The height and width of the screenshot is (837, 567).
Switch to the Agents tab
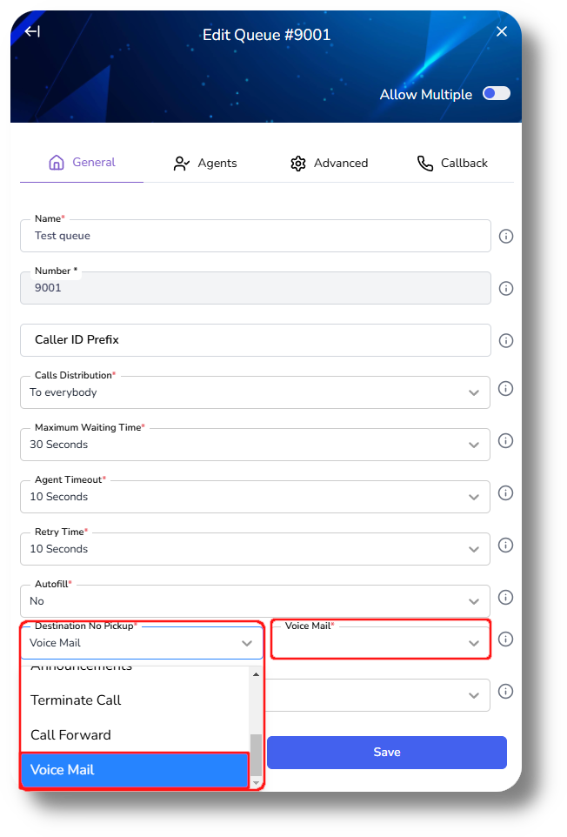coord(204,163)
